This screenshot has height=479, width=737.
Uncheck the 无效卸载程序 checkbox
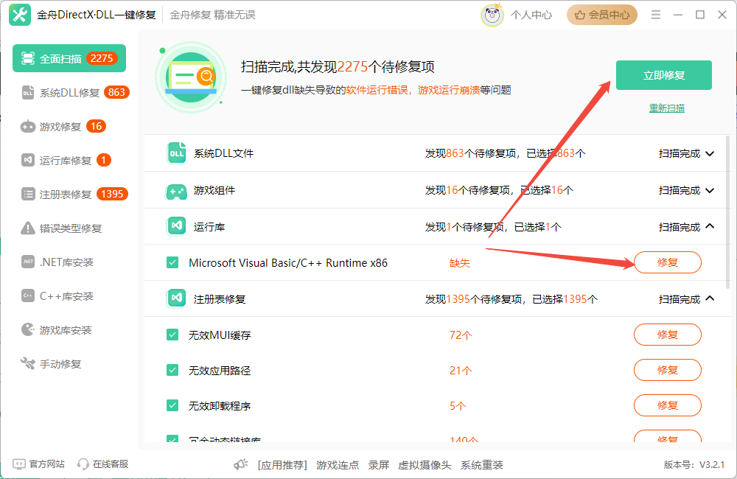click(x=172, y=405)
